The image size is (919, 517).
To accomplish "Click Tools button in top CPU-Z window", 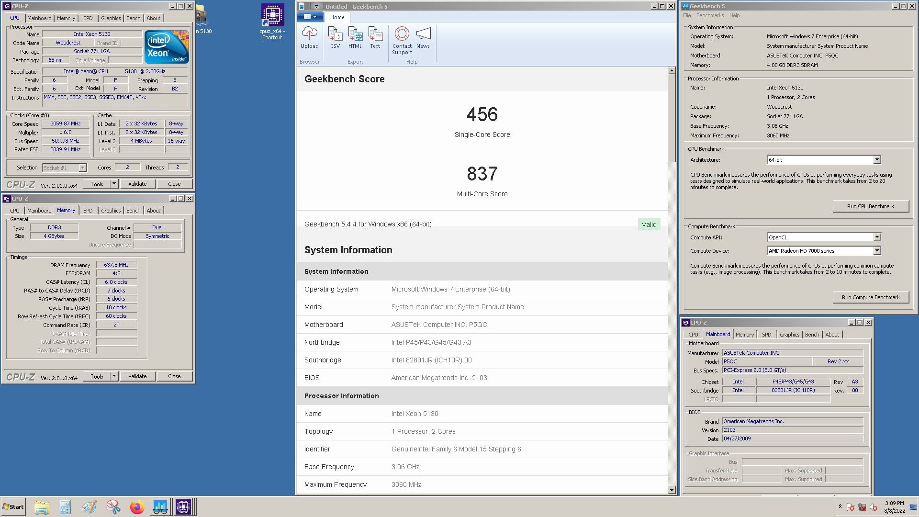I will [x=97, y=184].
